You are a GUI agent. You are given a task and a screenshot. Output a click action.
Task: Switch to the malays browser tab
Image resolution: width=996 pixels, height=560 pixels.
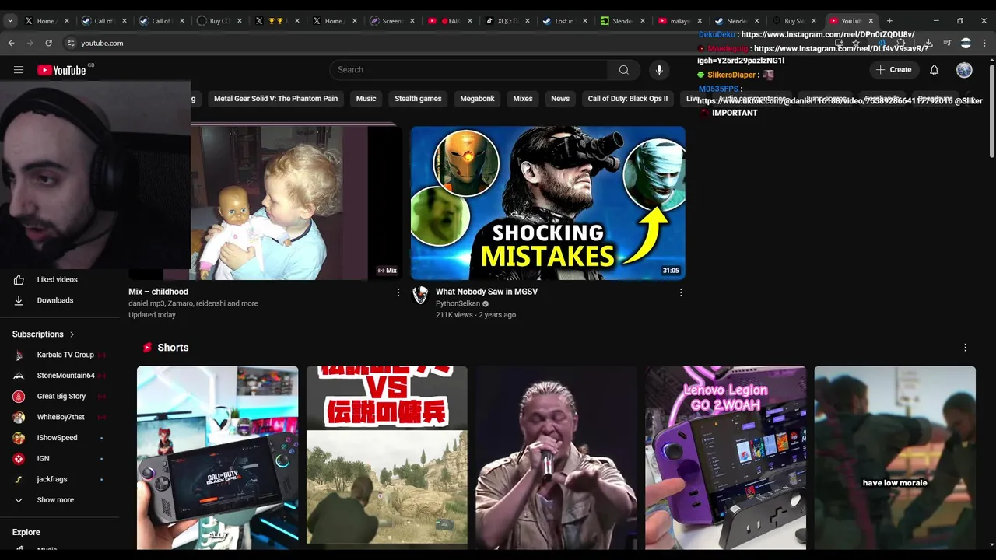(679, 21)
